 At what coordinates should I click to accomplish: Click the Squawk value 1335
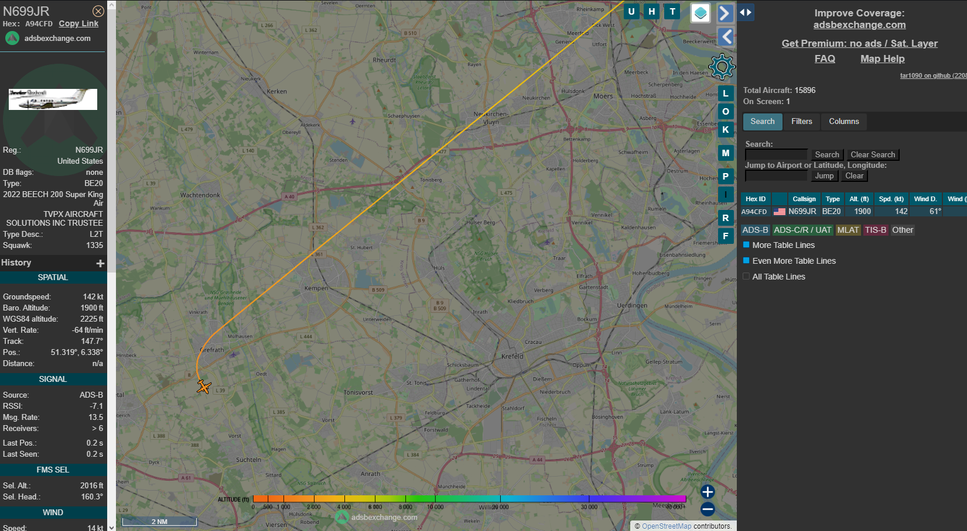coord(94,246)
